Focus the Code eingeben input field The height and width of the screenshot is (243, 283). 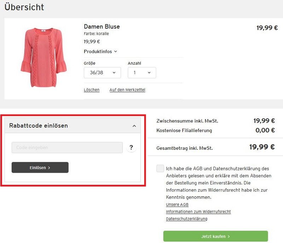pos(67,148)
